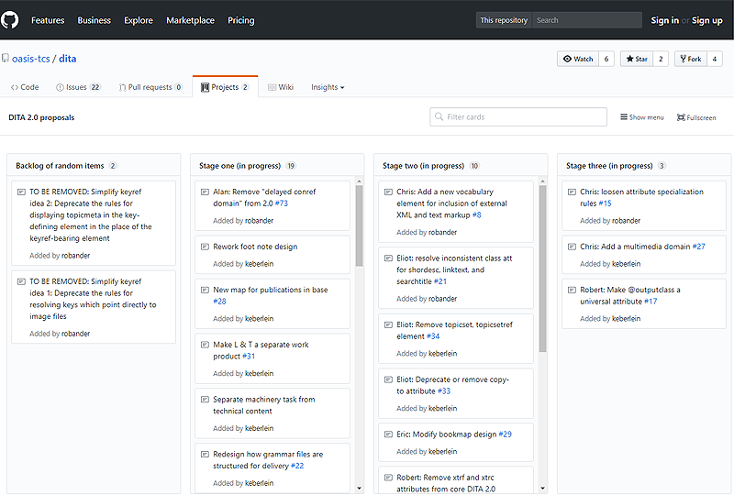Focus the top Search field
This screenshot has height=495, width=734.
coord(587,20)
